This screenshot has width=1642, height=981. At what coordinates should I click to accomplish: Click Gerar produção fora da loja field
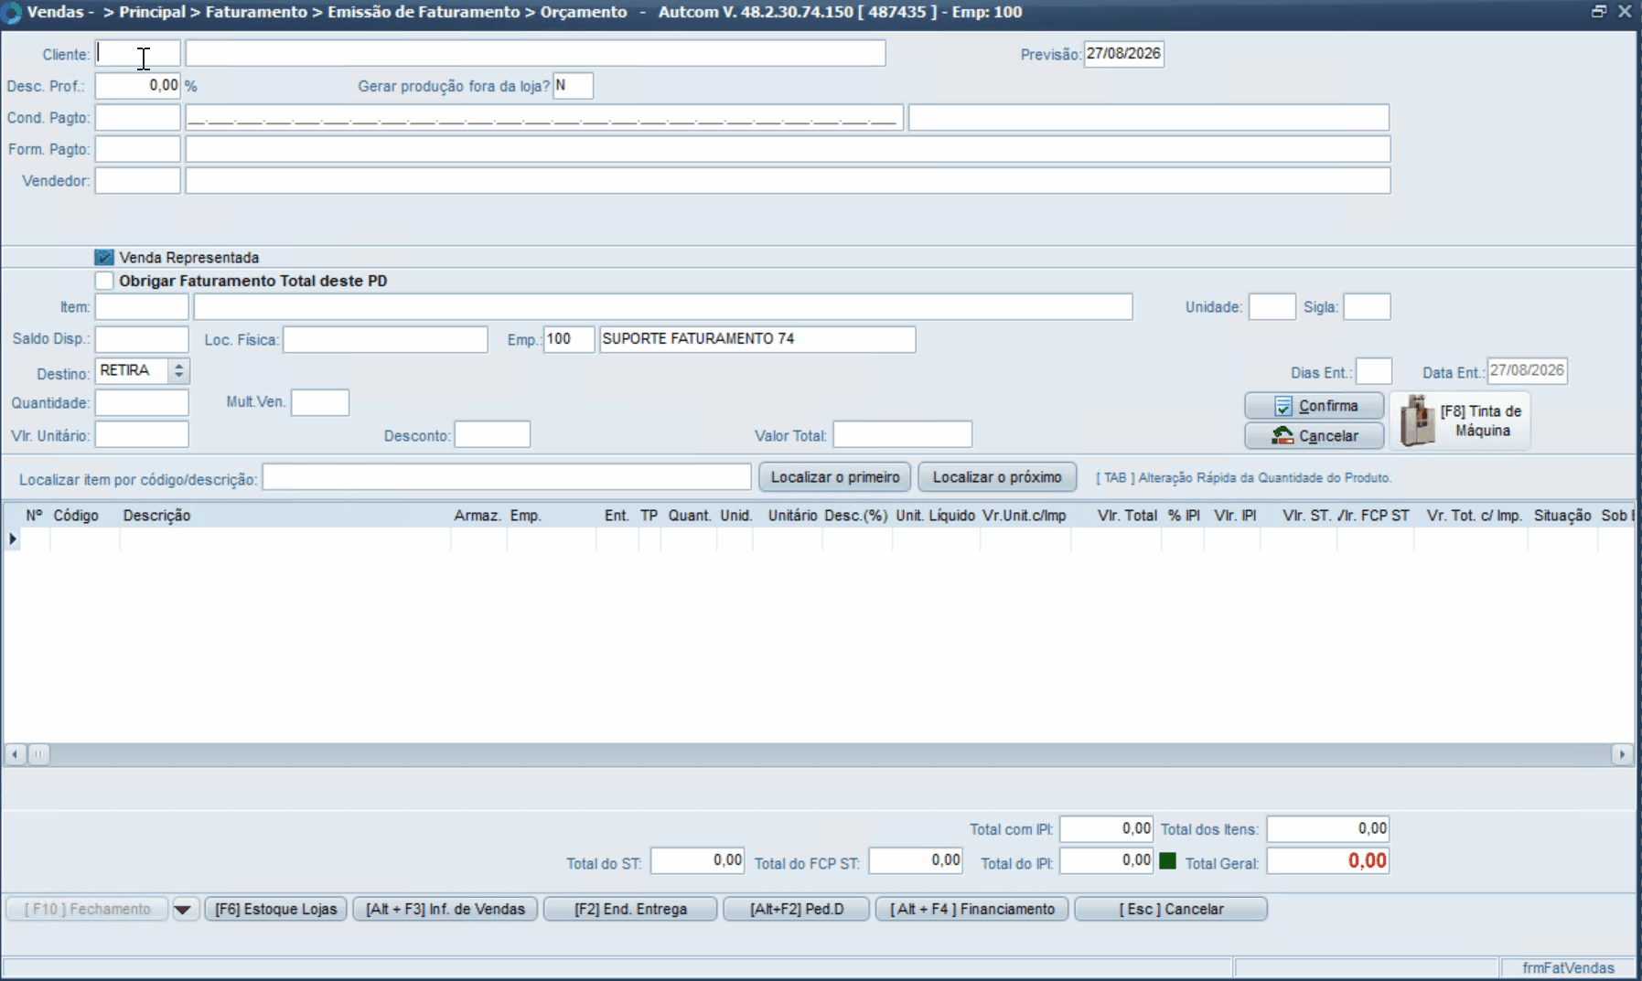573,86
